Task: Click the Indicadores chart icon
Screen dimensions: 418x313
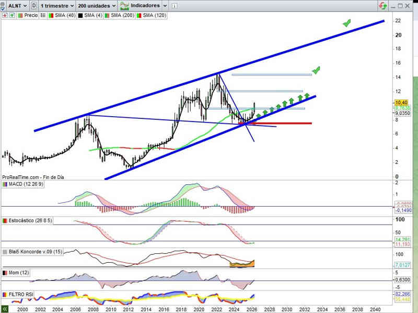Action: 124,6
